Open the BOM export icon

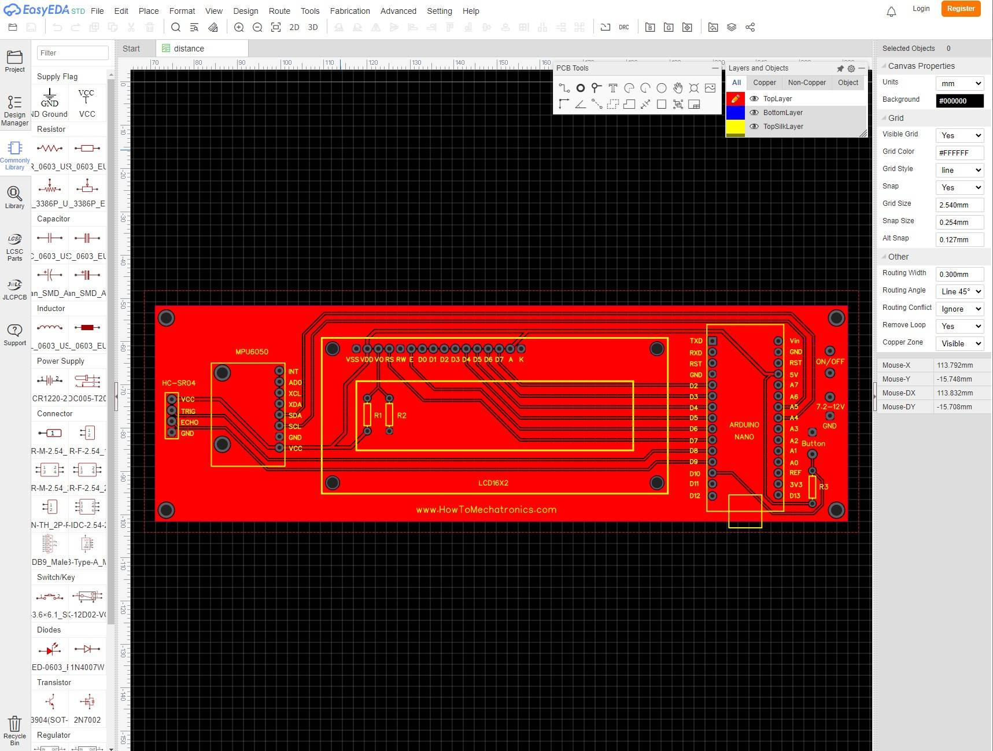650,27
